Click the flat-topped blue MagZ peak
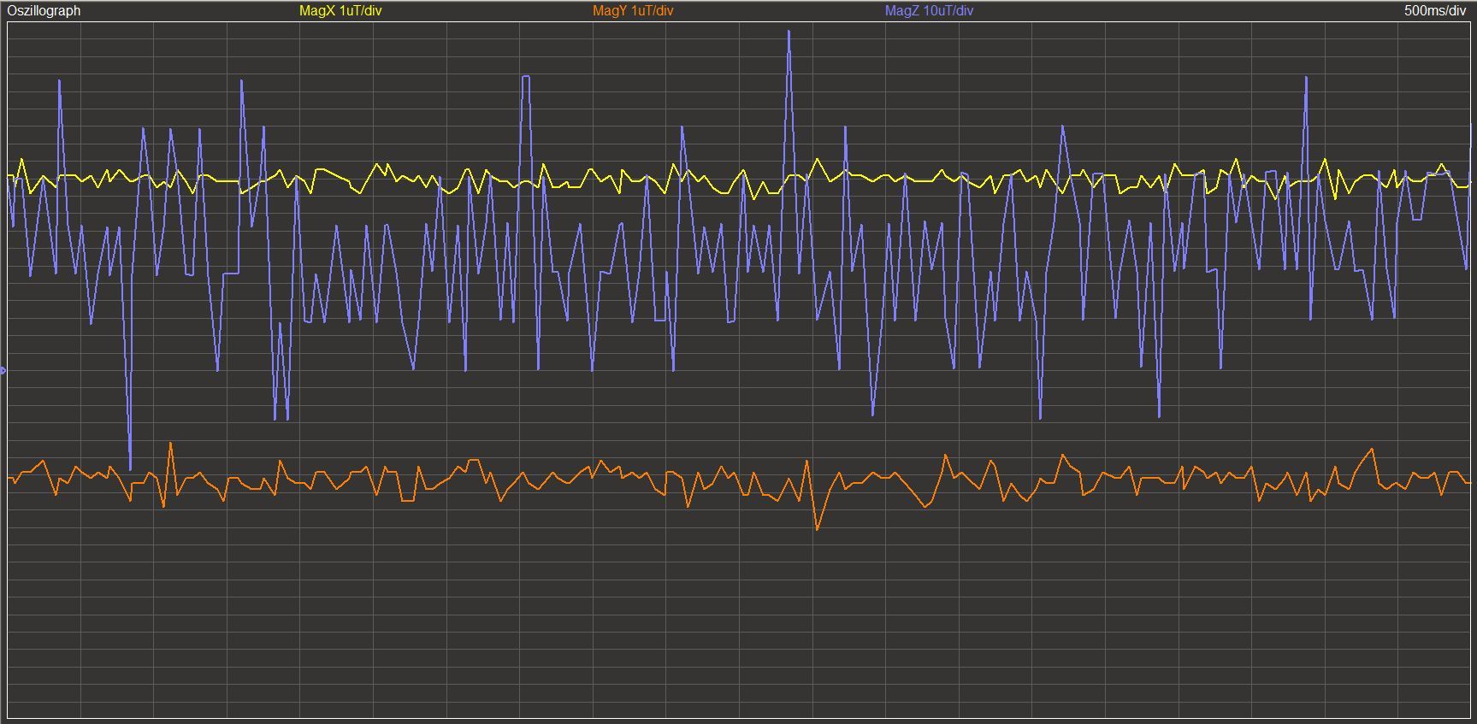This screenshot has width=1477, height=724. (525, 77)
